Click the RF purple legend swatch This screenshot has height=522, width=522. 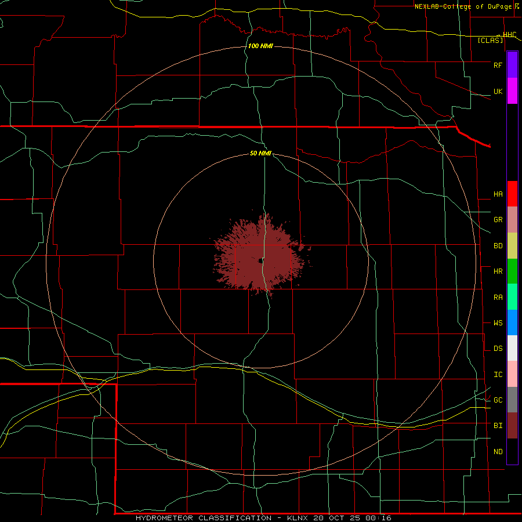(x=512, y=65)
